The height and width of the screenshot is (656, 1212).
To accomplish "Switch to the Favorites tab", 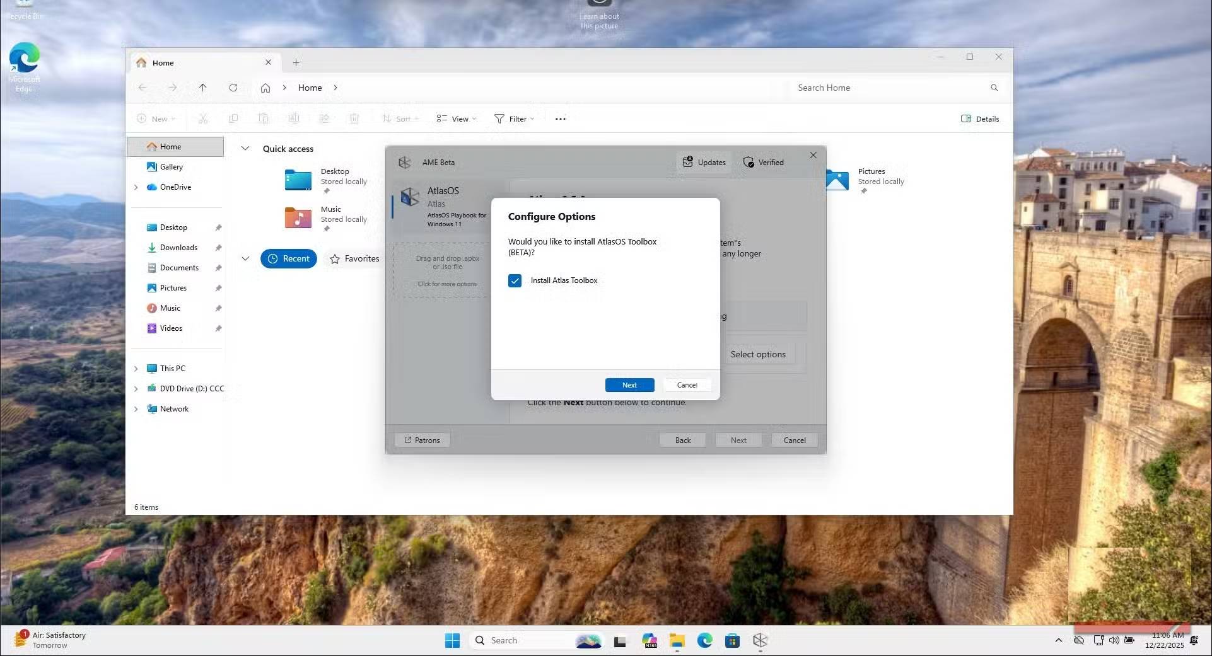I will click(x=354, y=258).
